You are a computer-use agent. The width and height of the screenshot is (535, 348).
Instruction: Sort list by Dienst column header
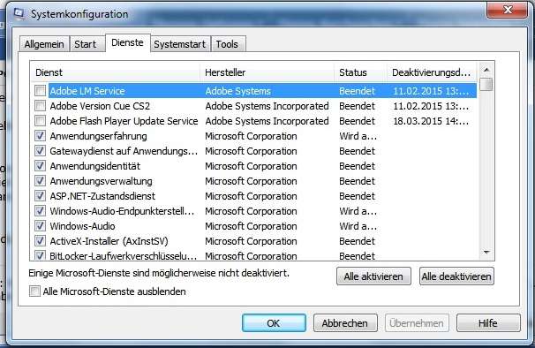tap(115, 72)
